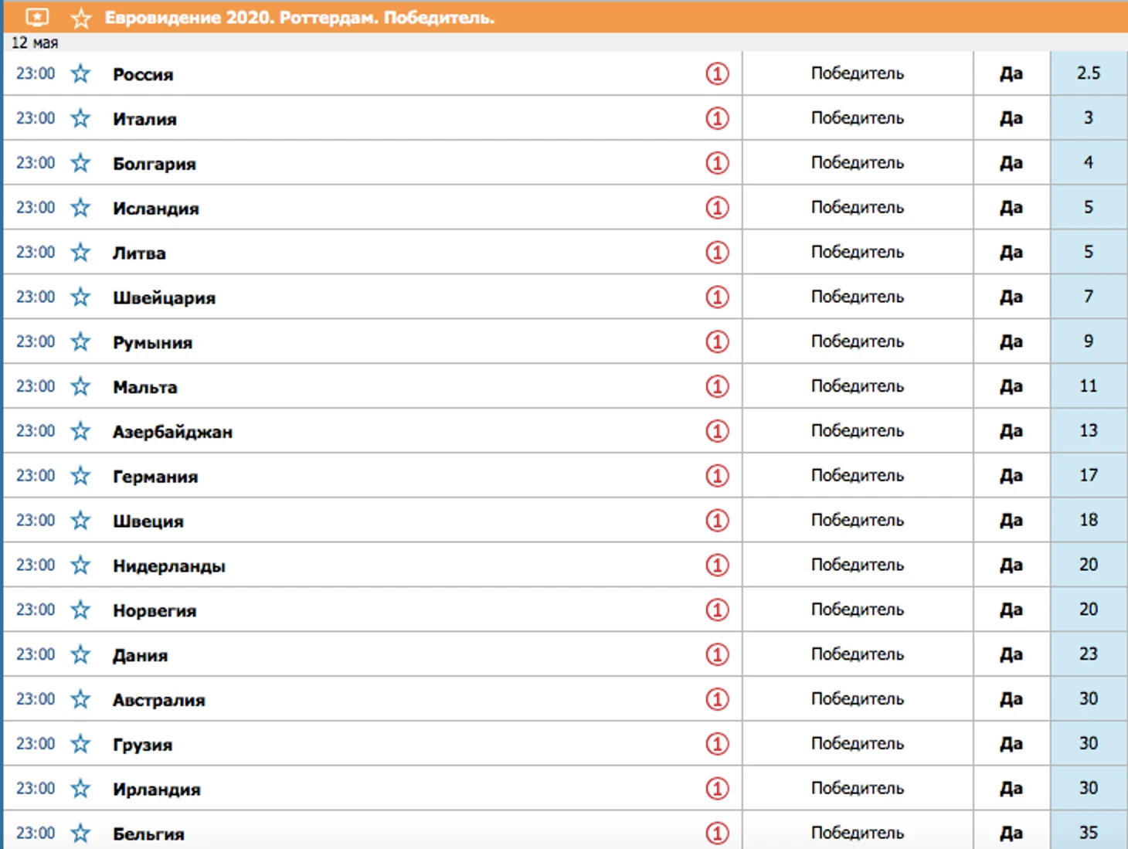This screenshot has width=1128, height=849.
Task: Pick odds 11 for Мальта
Action: click(1089, 386)
